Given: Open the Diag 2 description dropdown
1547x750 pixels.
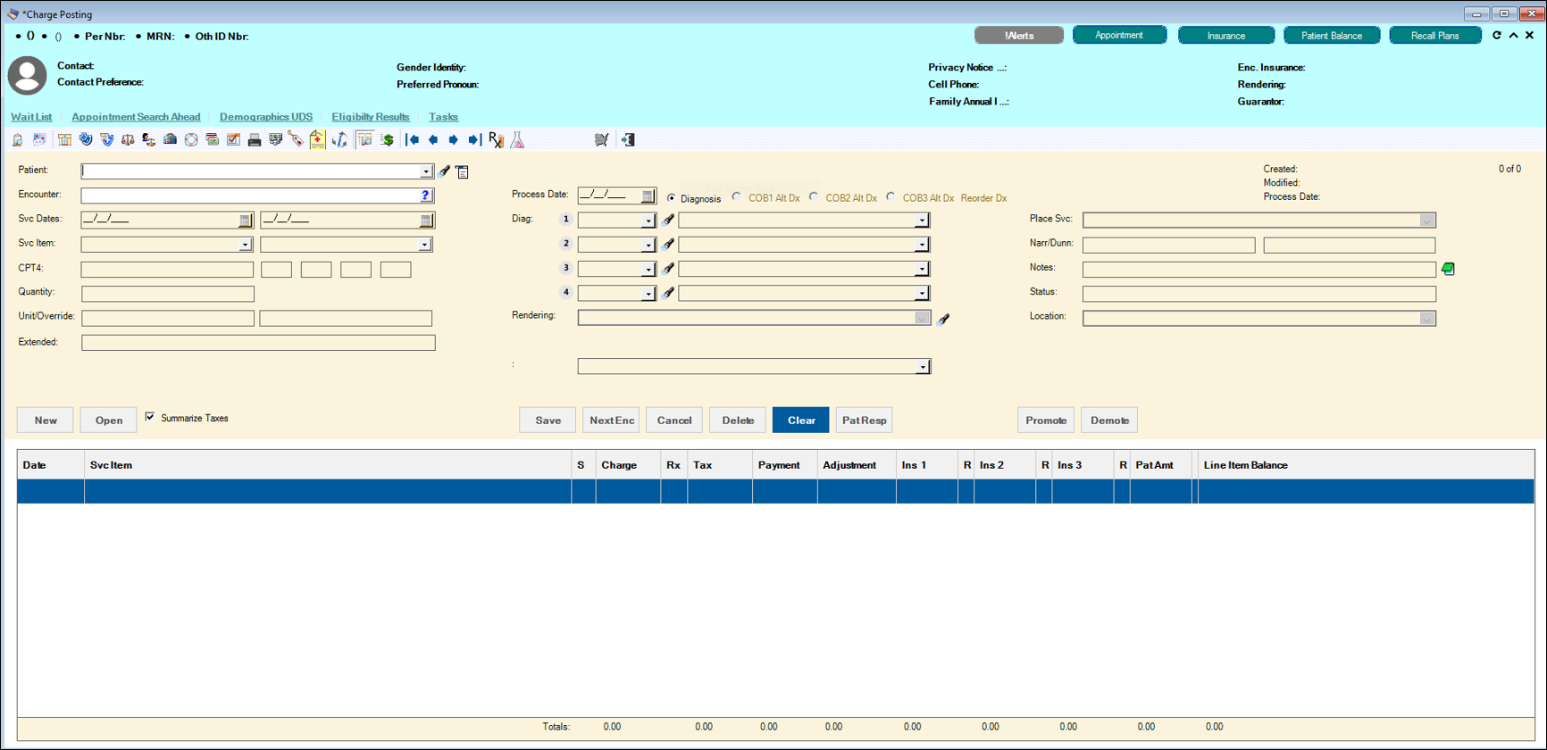Looking at the screenshot, I should pyautogui.click(x=922, y=245).
